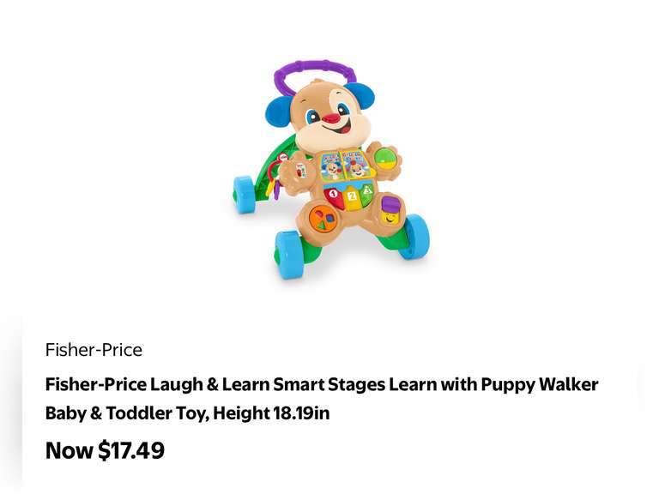Click the yellow number 2 piano key
Viewport: 659px width, 494px height.
point(352,198)
